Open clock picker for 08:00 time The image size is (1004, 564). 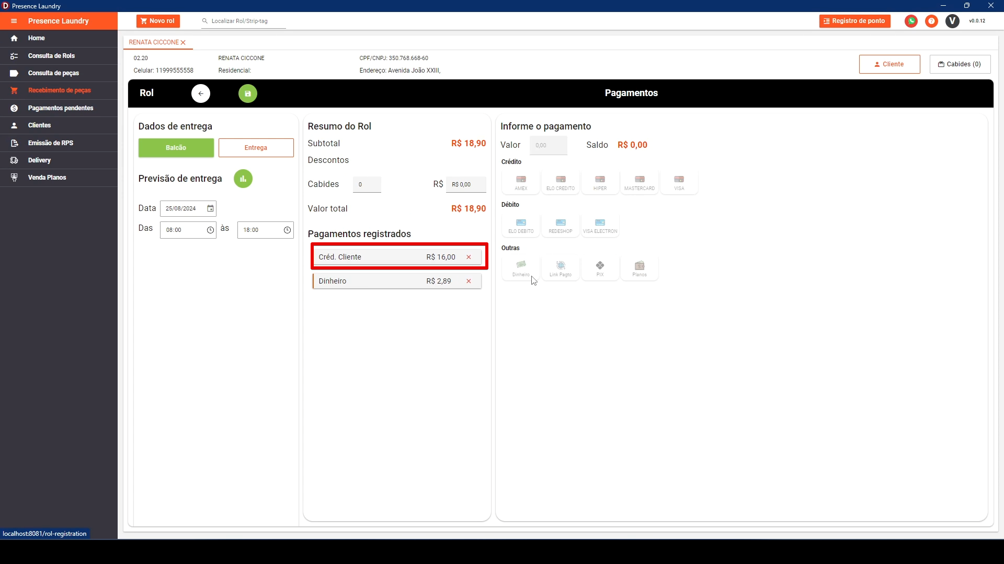coord(210,230)
